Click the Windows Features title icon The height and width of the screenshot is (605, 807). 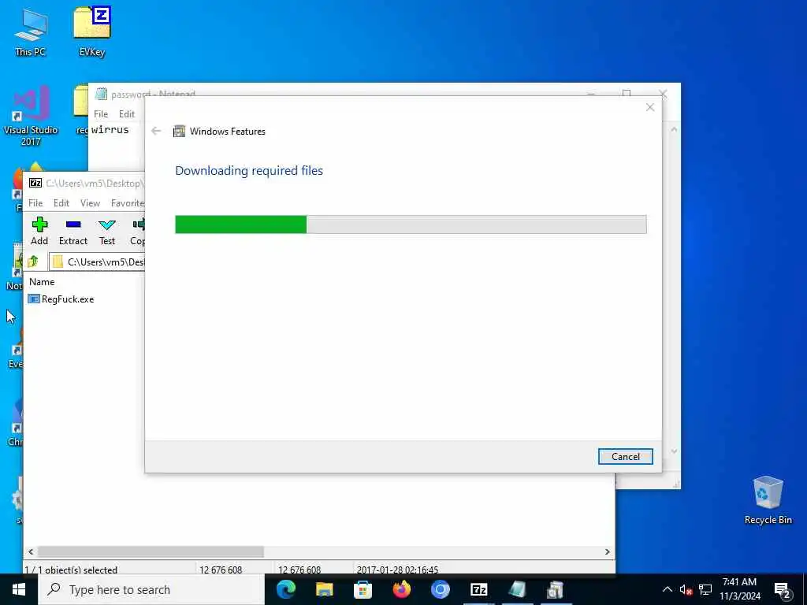click(179, 132)
